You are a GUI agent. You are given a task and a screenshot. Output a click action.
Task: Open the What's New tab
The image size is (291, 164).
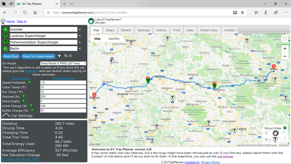tap(209, 30)
